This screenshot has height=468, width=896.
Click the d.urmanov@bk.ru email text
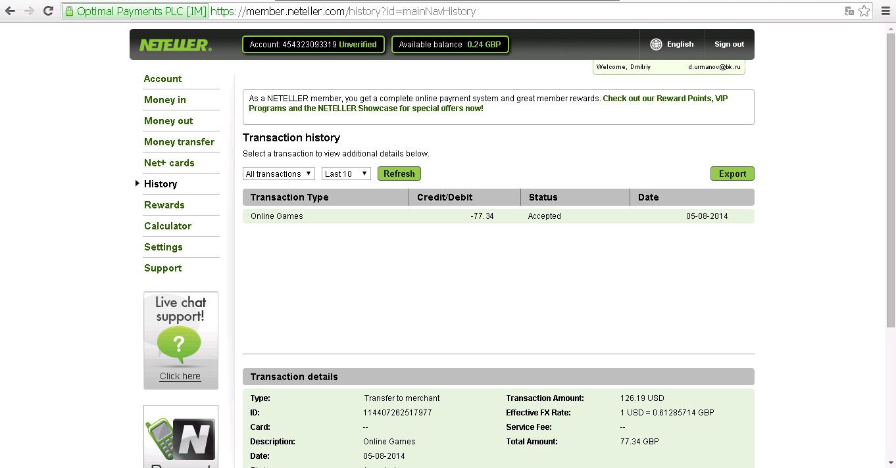(714, 67)
